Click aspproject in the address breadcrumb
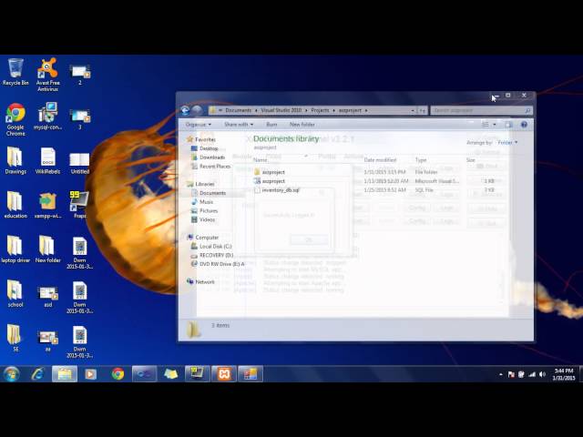 350,110
